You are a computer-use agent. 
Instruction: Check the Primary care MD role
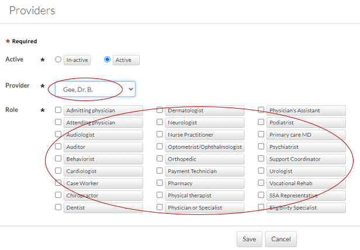[x=261, y=134]
